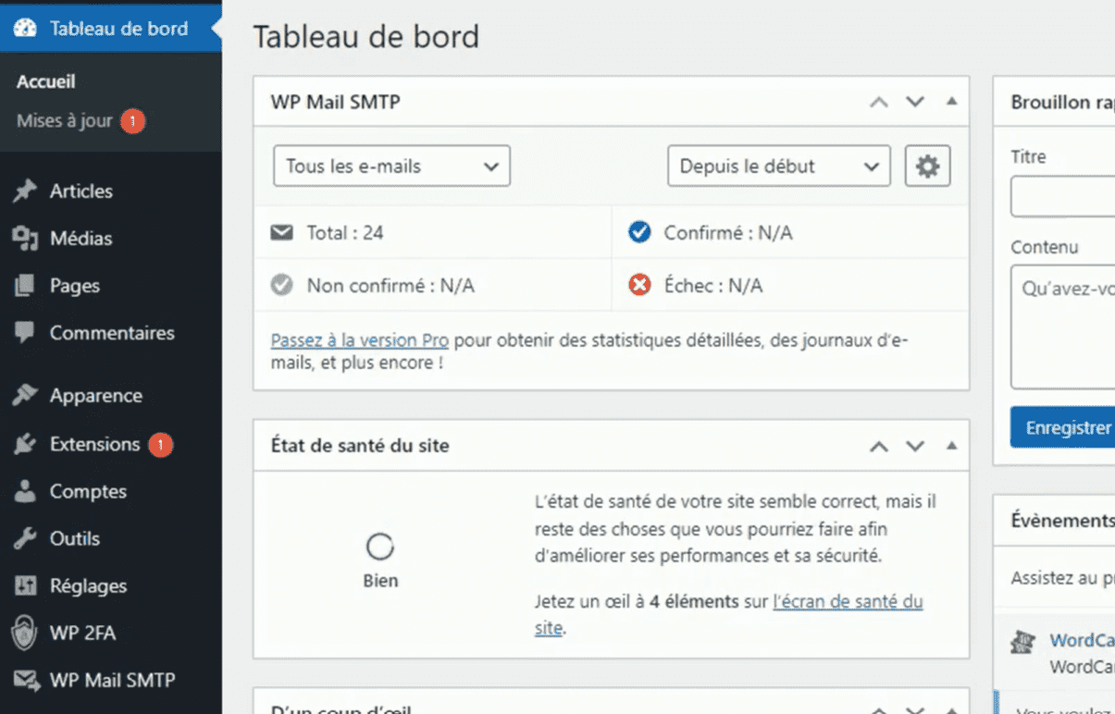Go to Accueil submenu item
Screen dimensions: 1115x714
[x=46, y=81]
